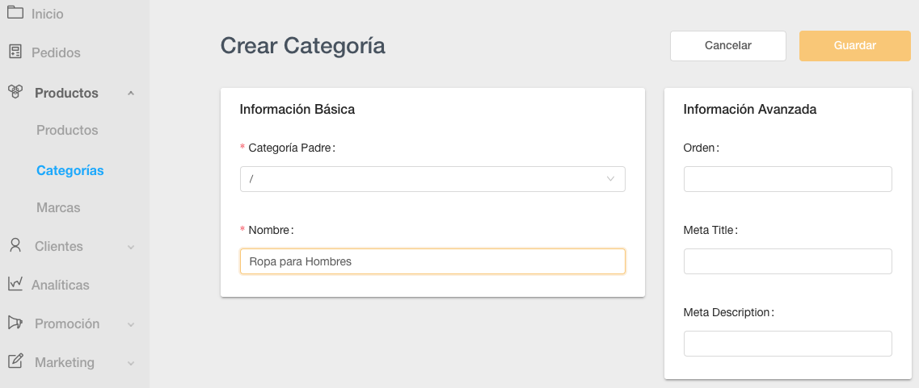Click the Productos boxes icon
This screenshot has height=388, width=919.
15,92
